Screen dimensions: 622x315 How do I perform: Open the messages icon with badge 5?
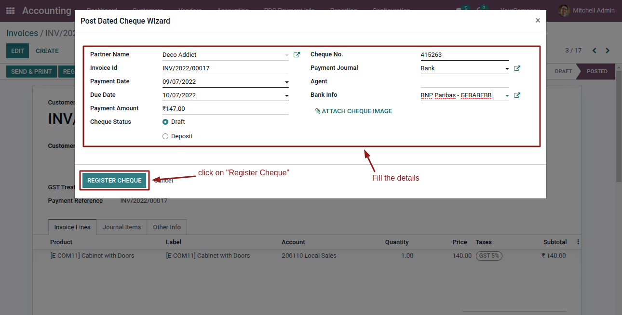(x=461, y=10)
